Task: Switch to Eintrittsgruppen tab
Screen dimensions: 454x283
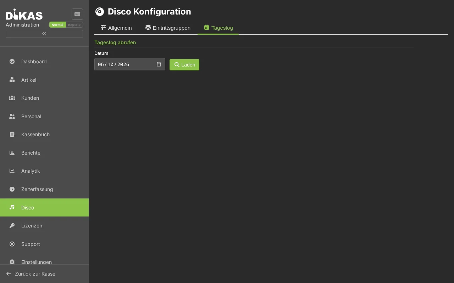Action: (x=168, y=28)
